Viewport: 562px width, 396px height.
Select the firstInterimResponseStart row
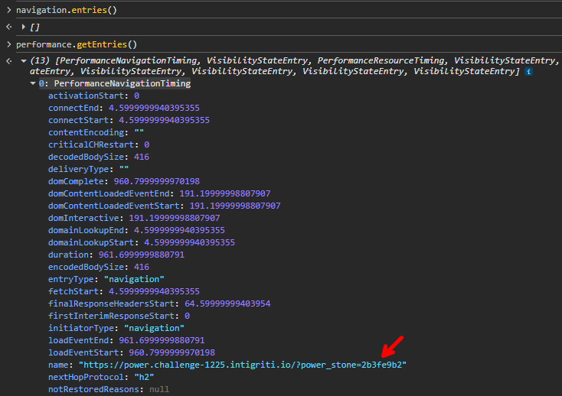point(119,316)
